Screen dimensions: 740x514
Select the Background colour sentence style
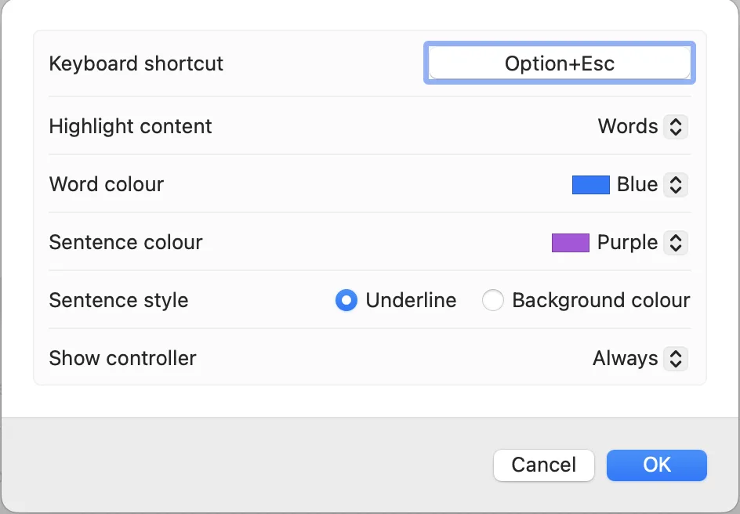click(494, 300)
